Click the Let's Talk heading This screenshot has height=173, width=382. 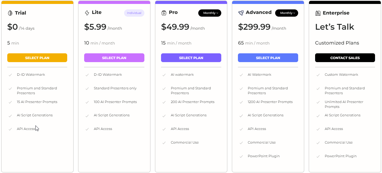(334, 27)
